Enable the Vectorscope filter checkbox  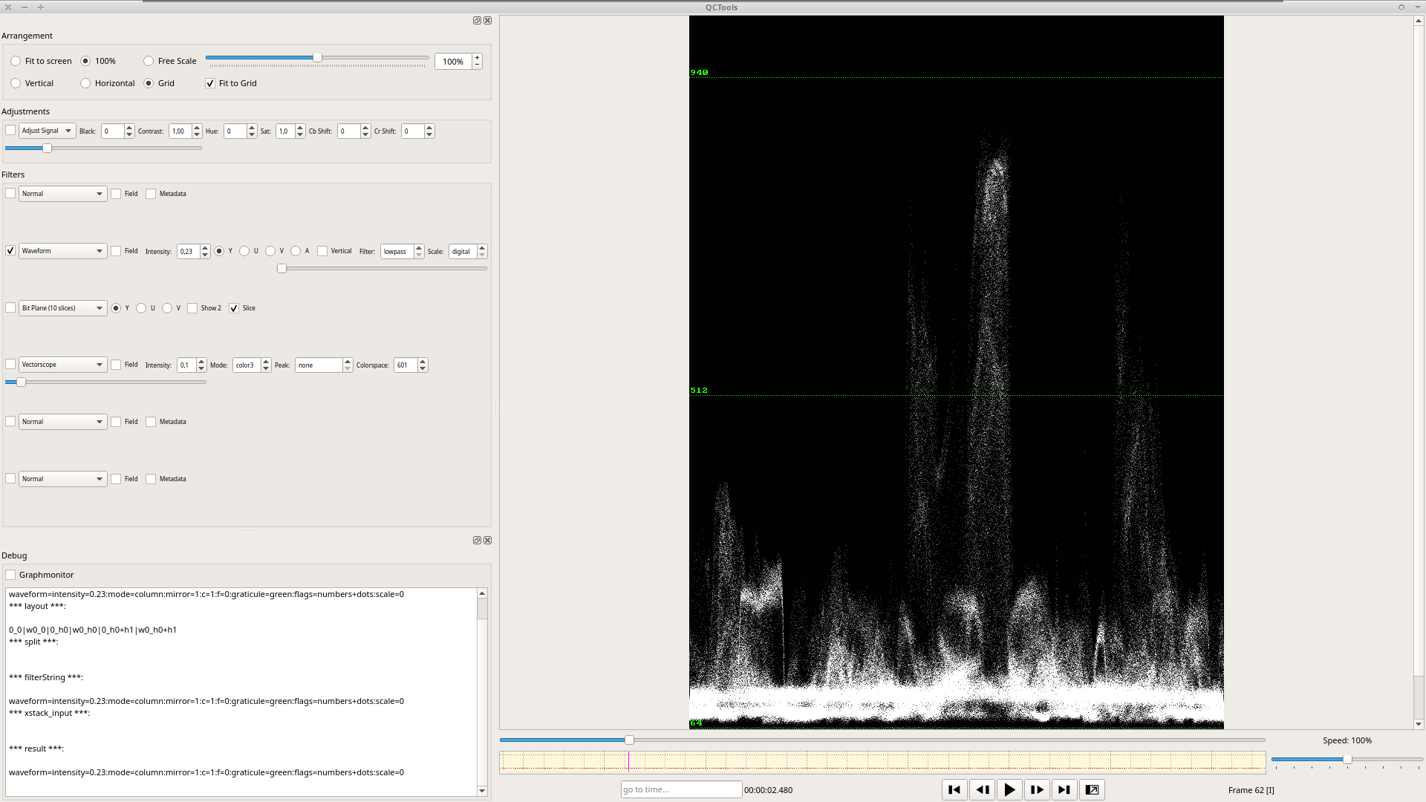coord(10,365)
